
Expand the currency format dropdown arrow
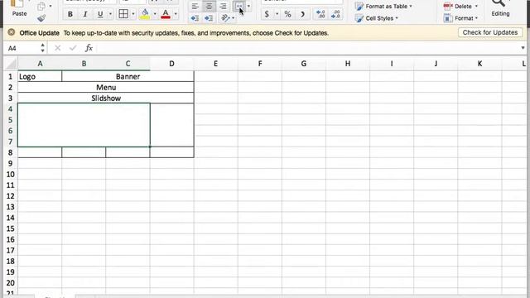tap(277, 14)
